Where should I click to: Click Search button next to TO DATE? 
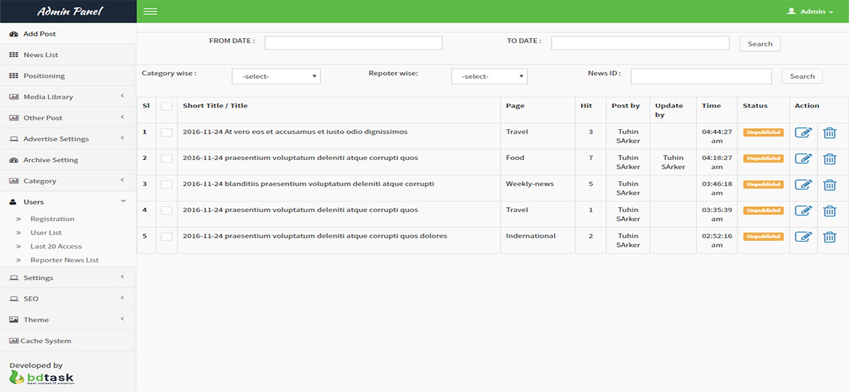(760, 44)
